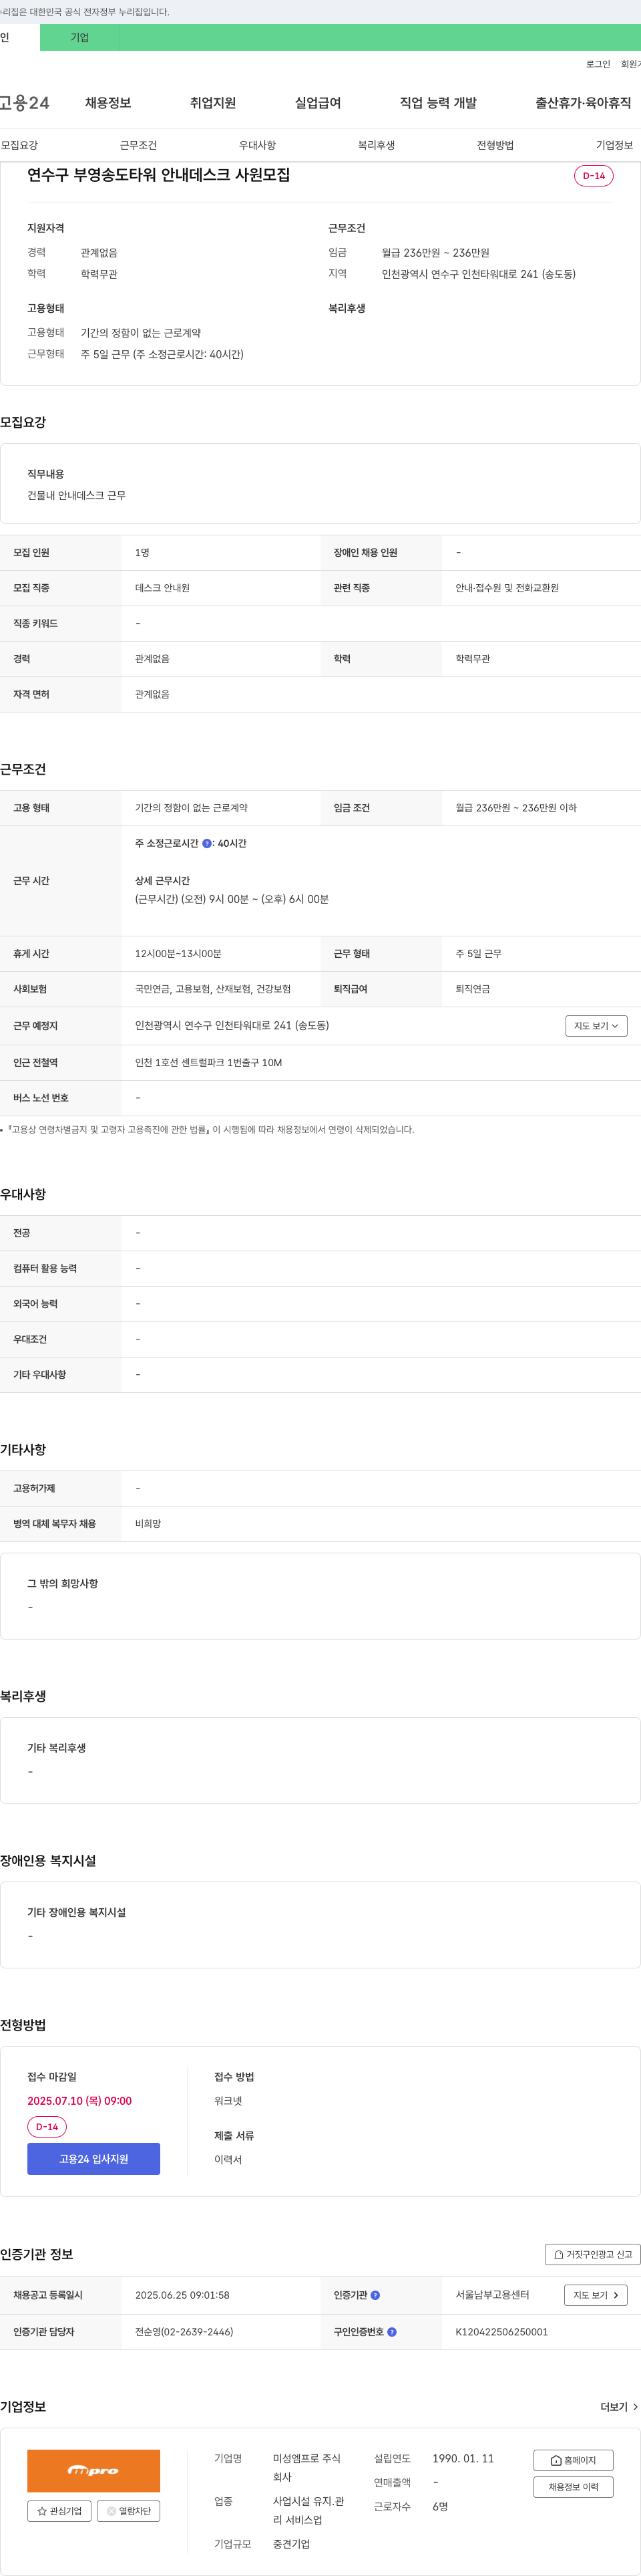Click the 채용정보 이력 button
This screenshot has width=641, height=2576.
[x=573, y=2487]
